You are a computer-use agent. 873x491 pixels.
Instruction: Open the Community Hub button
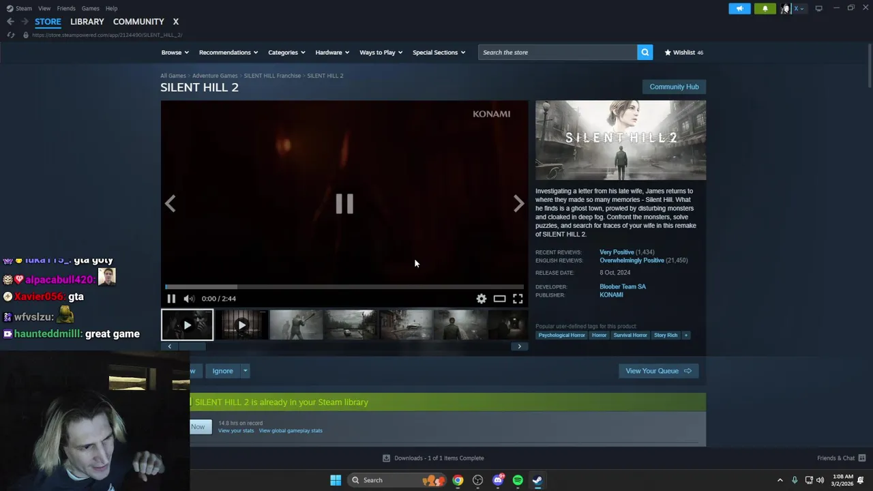(674, 87)
